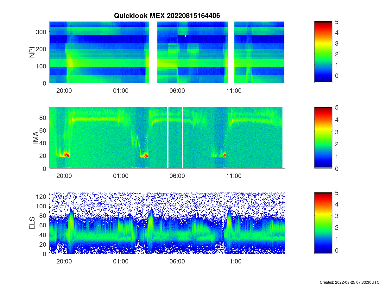Click the 06:00 tick under the ELS panel
Viewport: 380px width, 285px height.
pos(177,262)
